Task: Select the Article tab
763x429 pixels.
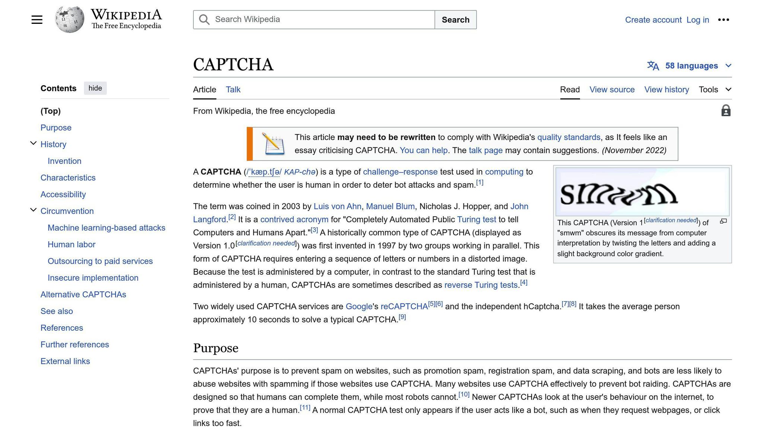Action: pyautogui.click(x=205, y=90)
